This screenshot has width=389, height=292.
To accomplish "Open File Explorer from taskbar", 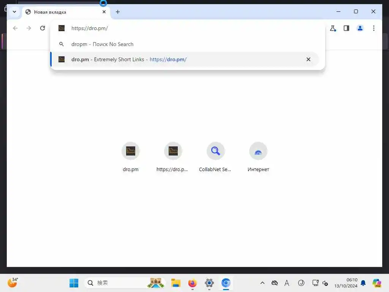I will 176,283.
